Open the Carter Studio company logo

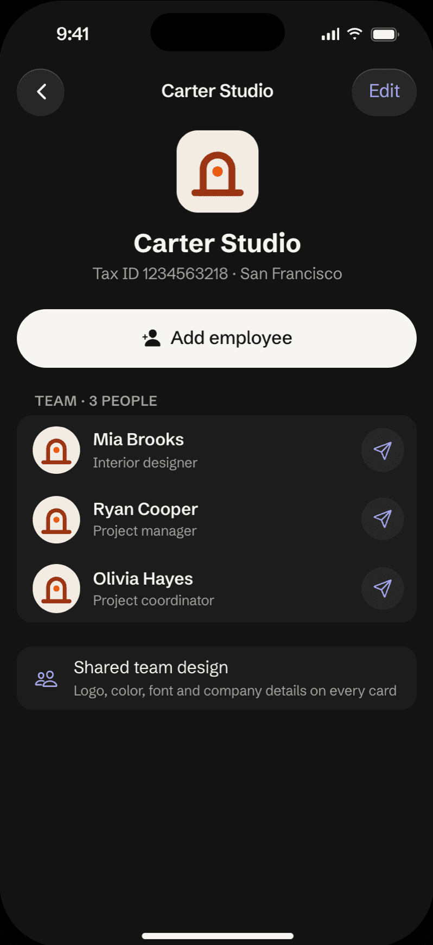pyautogui.click(x=217, y=171)
